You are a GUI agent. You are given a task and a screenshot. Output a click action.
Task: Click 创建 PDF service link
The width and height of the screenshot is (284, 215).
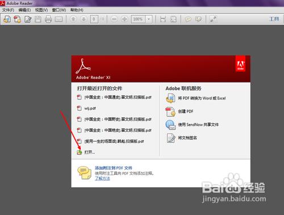point(186,111)
